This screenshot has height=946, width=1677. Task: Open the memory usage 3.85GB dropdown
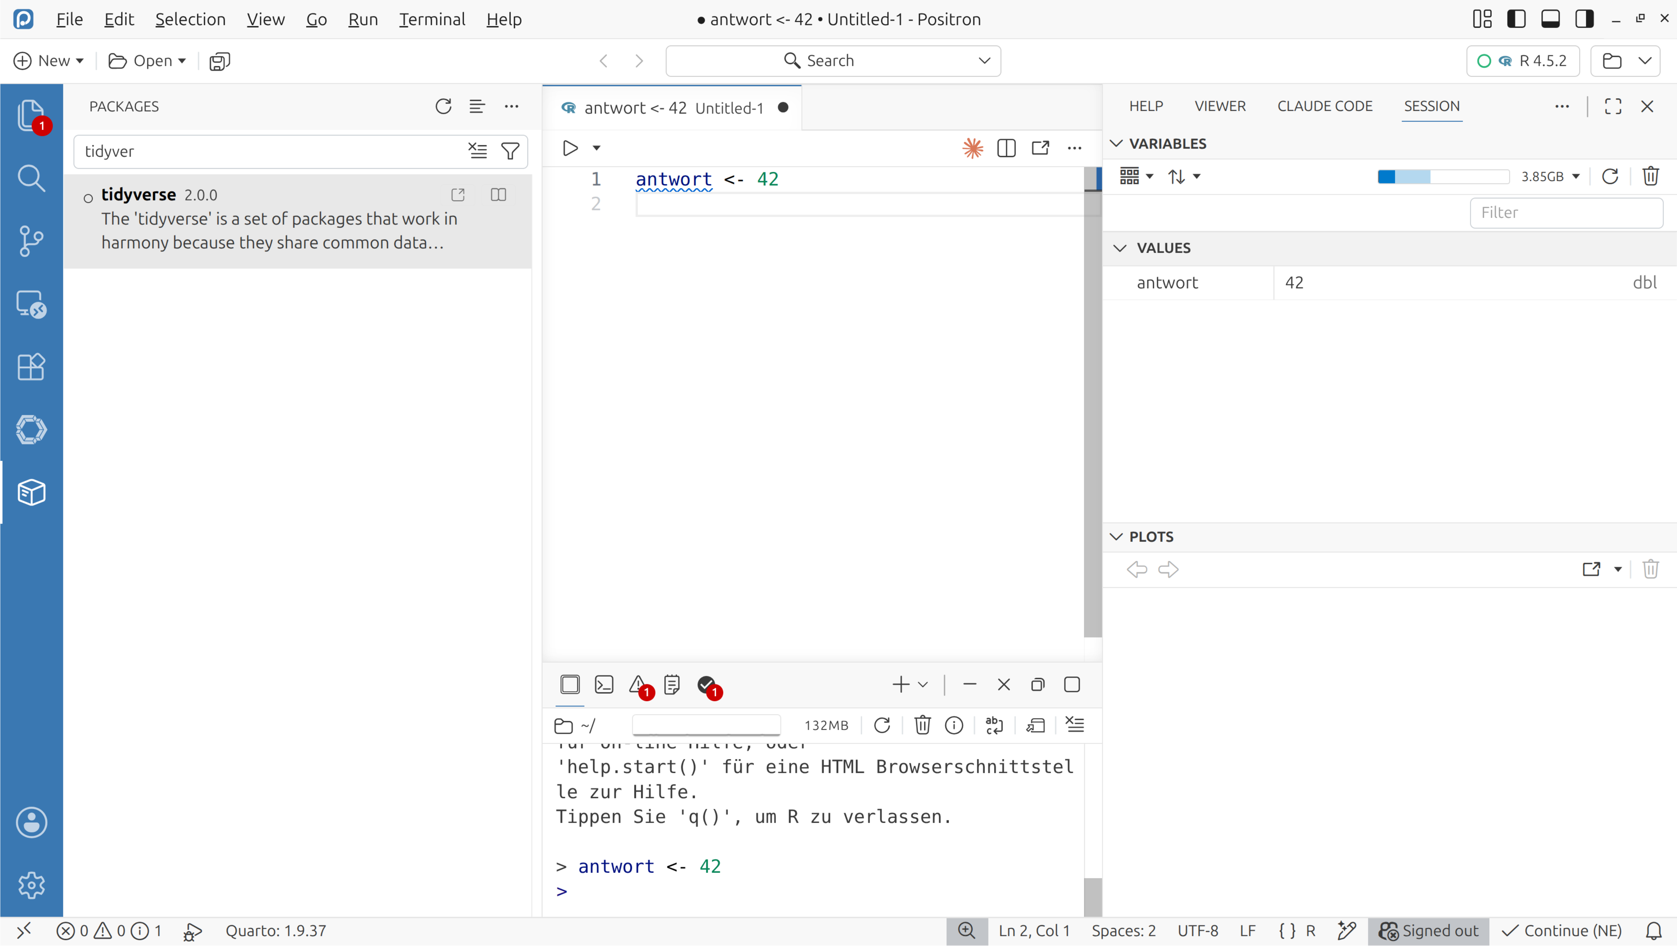[1551, 176]
